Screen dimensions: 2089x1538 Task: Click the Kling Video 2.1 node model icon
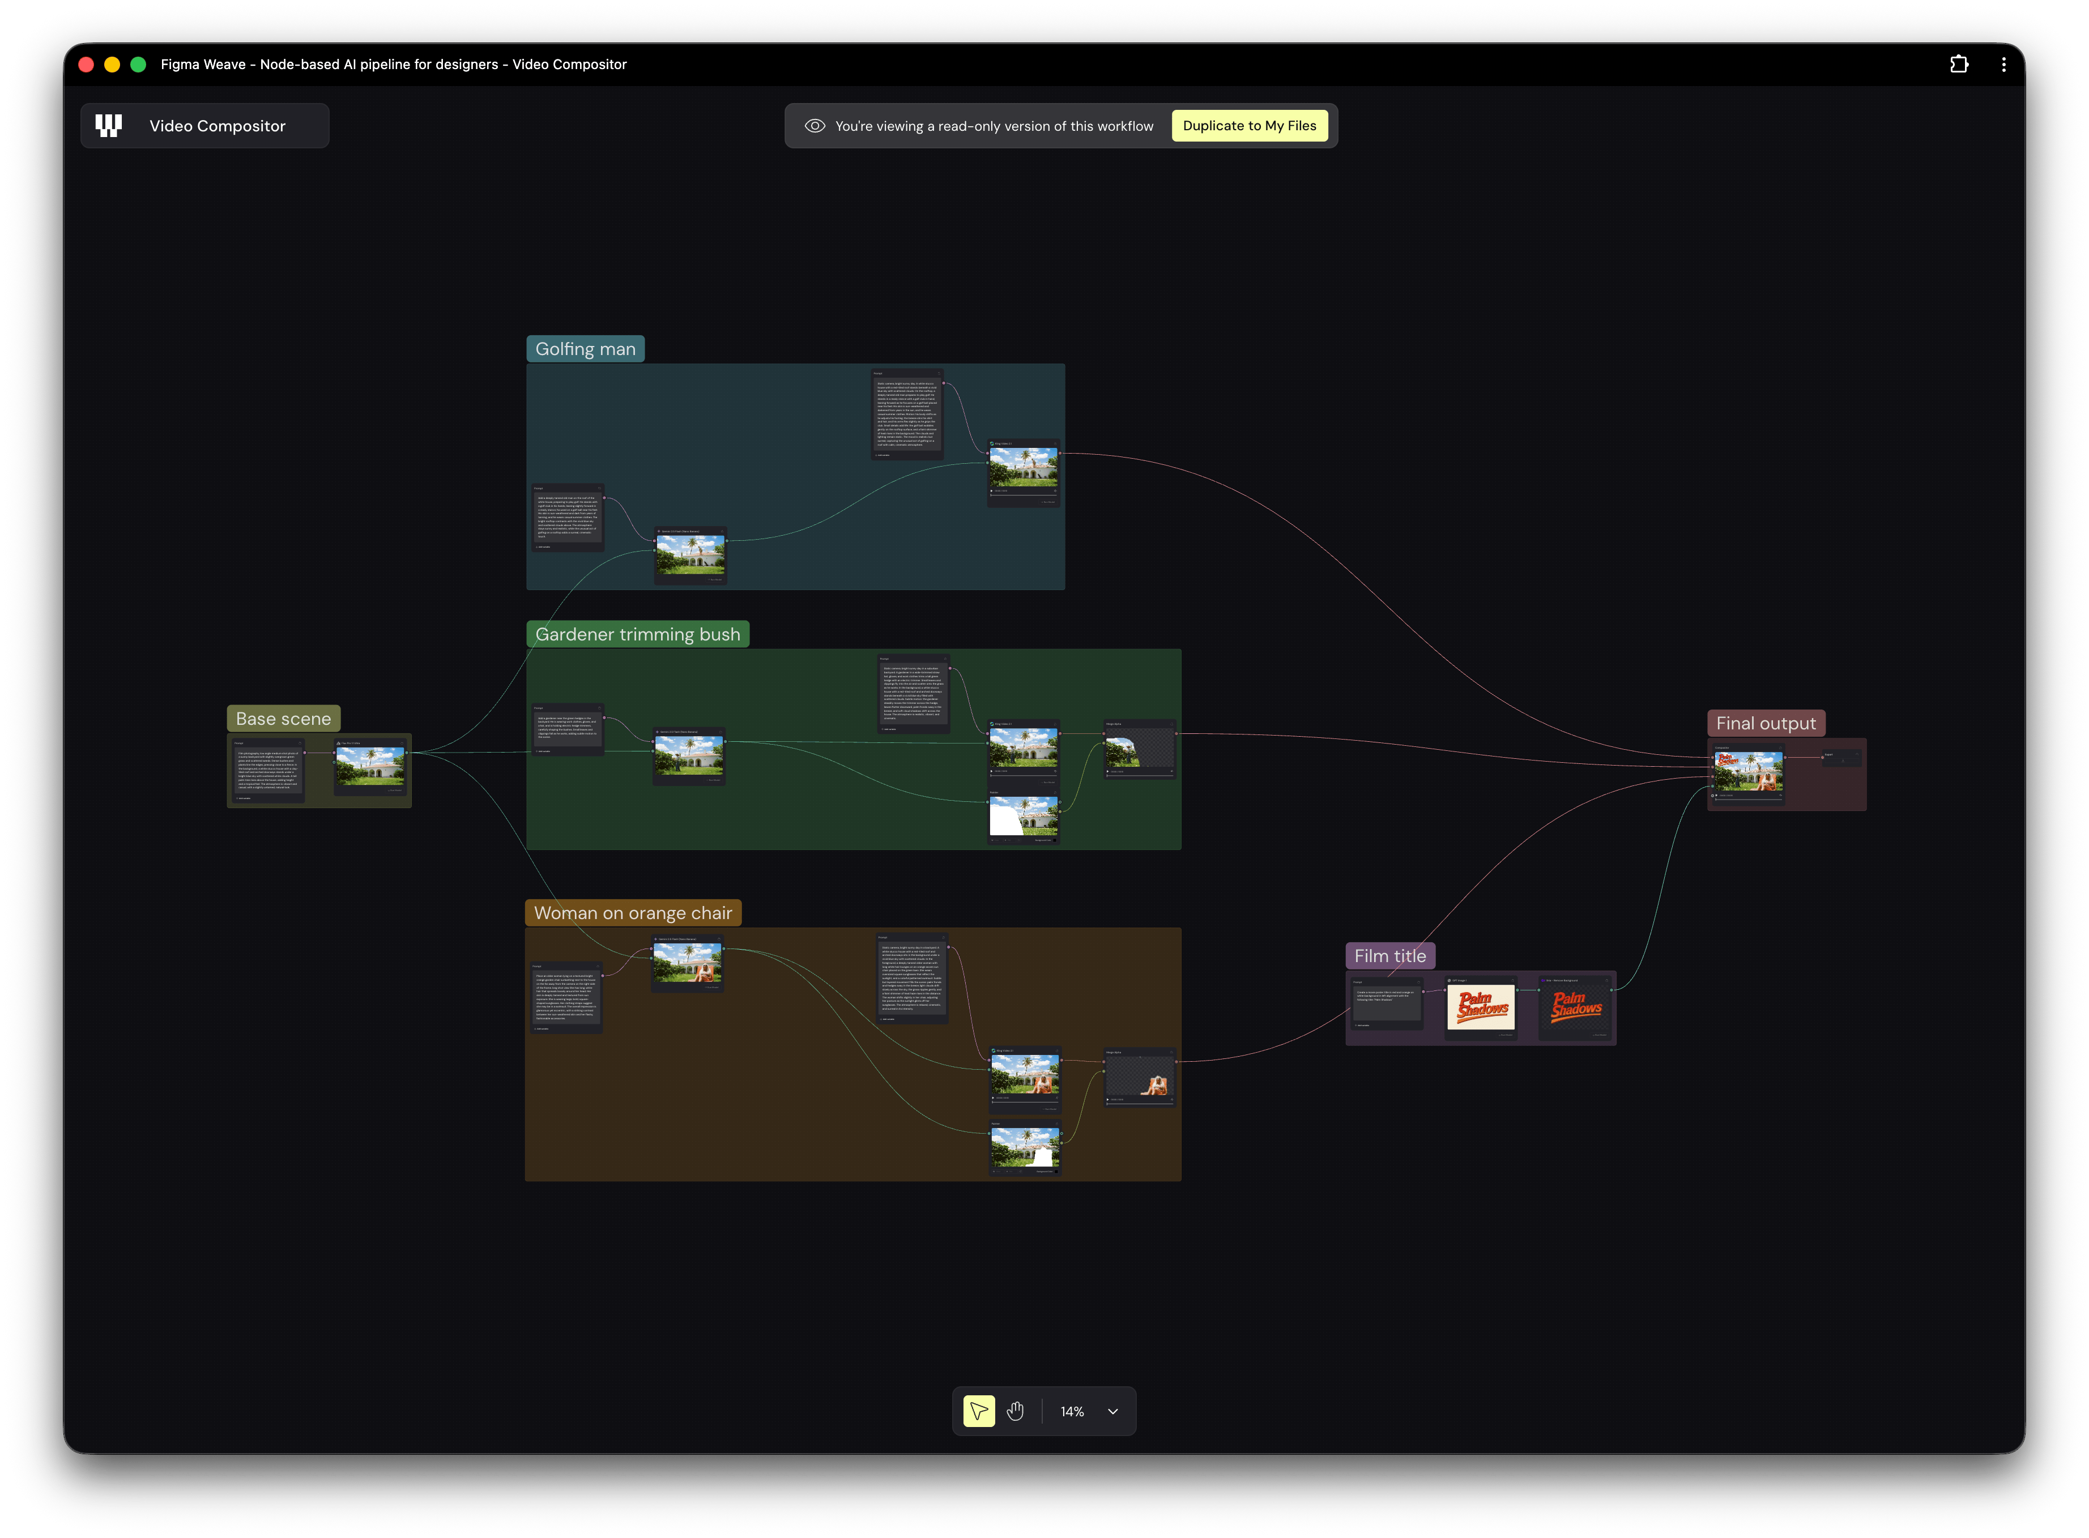click(x=992, y=444)
